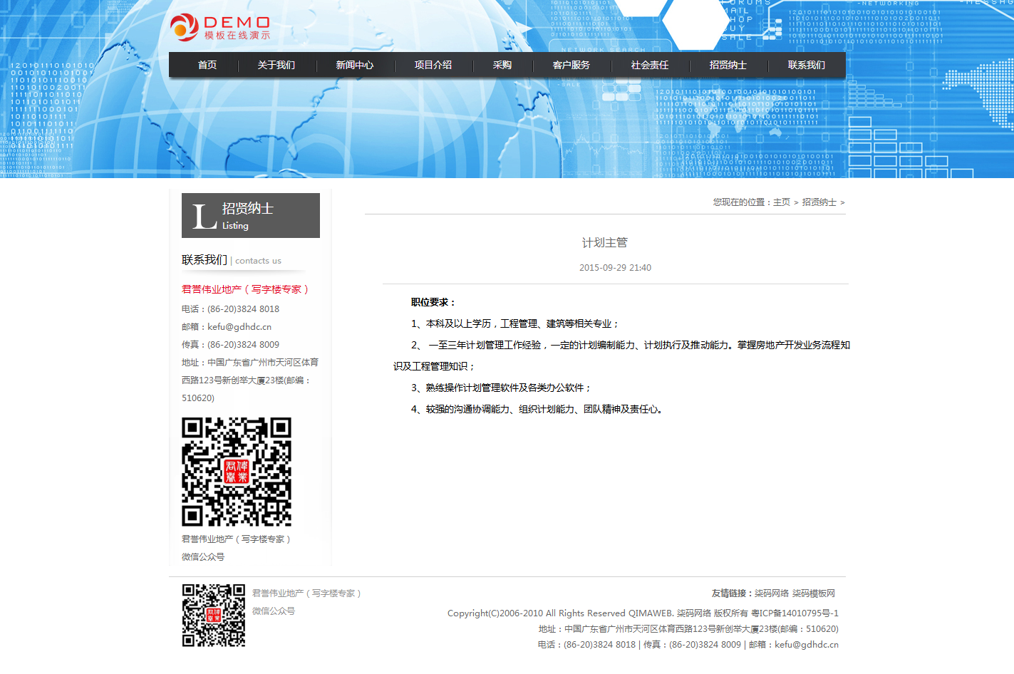Open 客户服务 navigation item
1014x674 pixels.
(x=571, y=65)
